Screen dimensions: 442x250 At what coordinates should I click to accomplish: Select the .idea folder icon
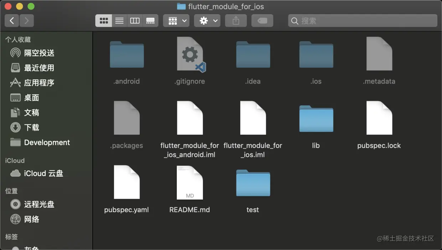pyautogui.click(x=253, y=54)
